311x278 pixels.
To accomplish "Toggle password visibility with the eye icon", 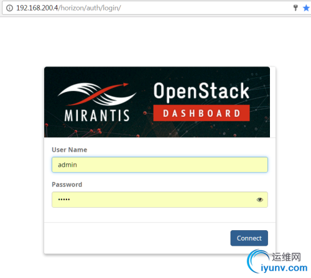I will pos(260,200).
